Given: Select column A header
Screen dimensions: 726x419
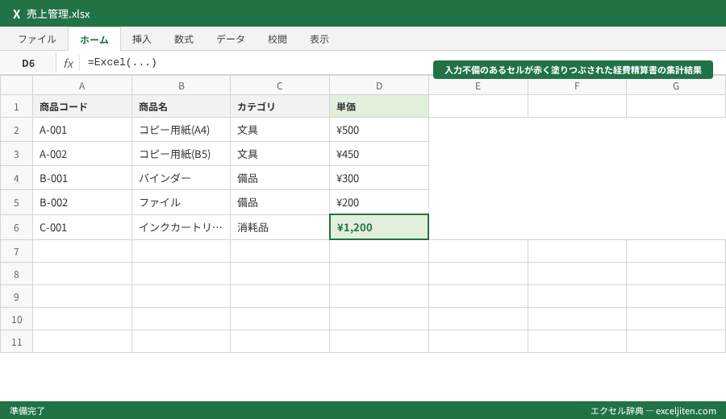Looking at the screenshot, I should coord(82,85).
